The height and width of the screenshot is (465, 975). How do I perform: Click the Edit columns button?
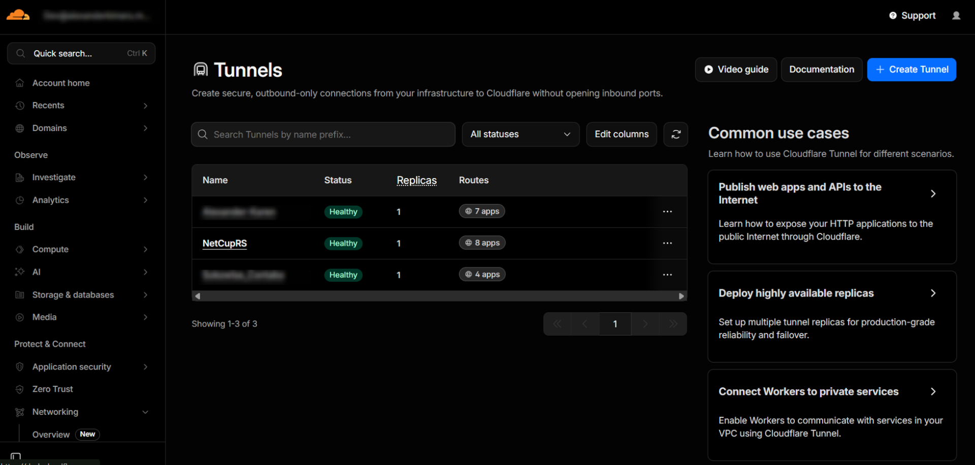tap(622, 135)
